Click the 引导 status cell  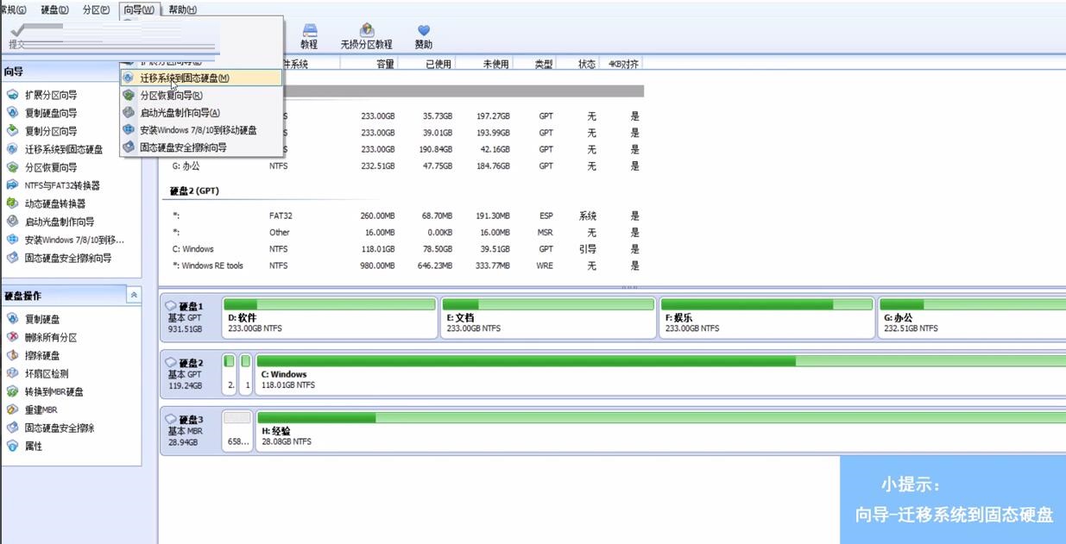point(588,249)
